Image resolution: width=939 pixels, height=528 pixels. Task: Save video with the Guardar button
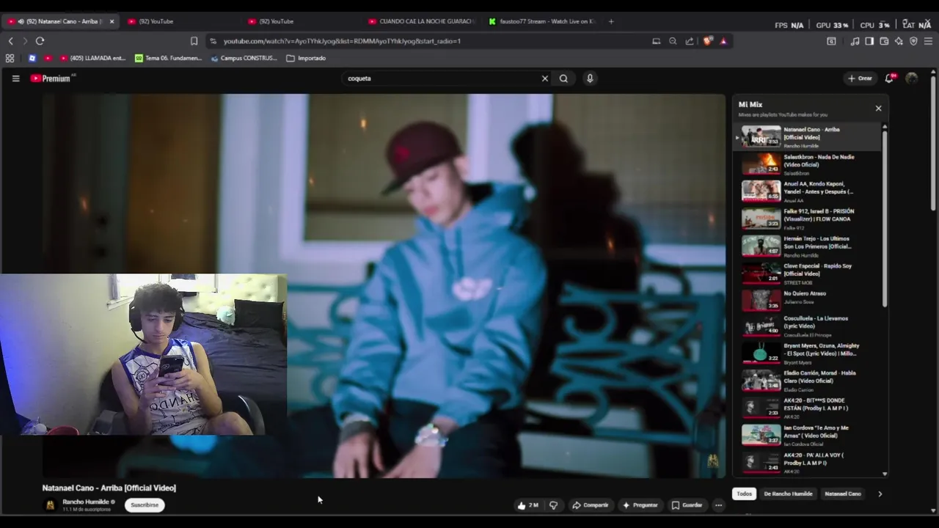click(x=687, y=505)
